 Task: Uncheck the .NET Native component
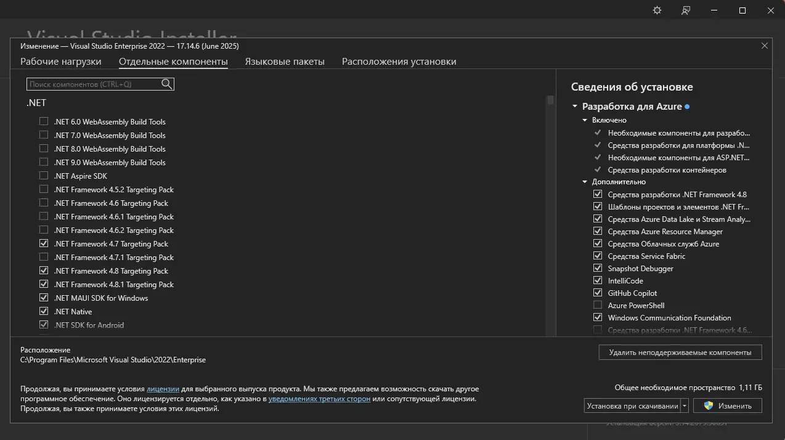coord(44,311)
